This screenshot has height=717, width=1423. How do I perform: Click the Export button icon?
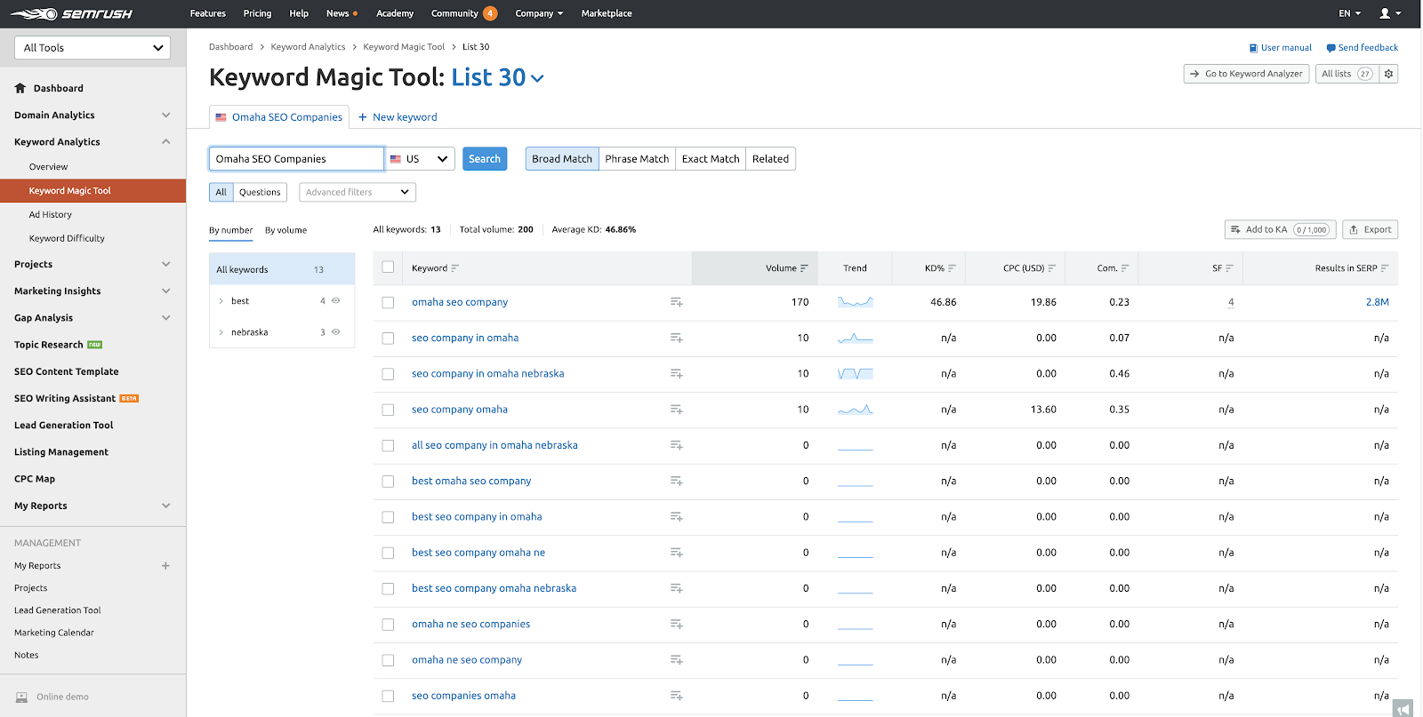click(1355, 229)
